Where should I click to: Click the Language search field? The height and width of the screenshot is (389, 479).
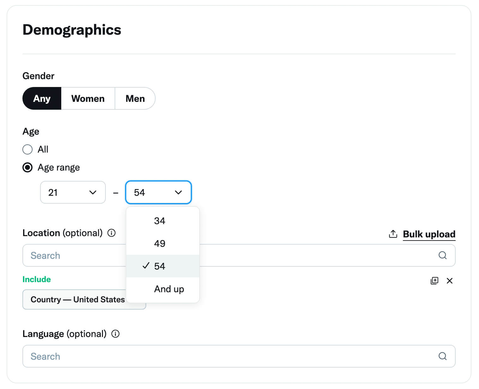tap(239, 356)
